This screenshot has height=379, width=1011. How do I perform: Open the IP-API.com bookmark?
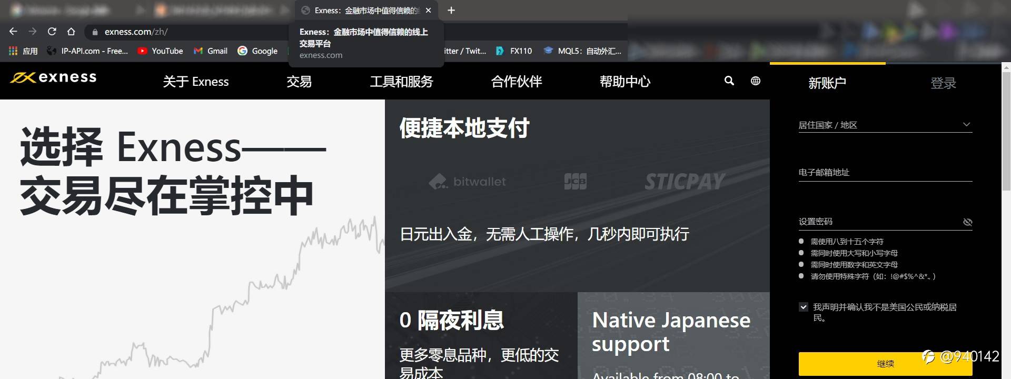tap(87, 51)
